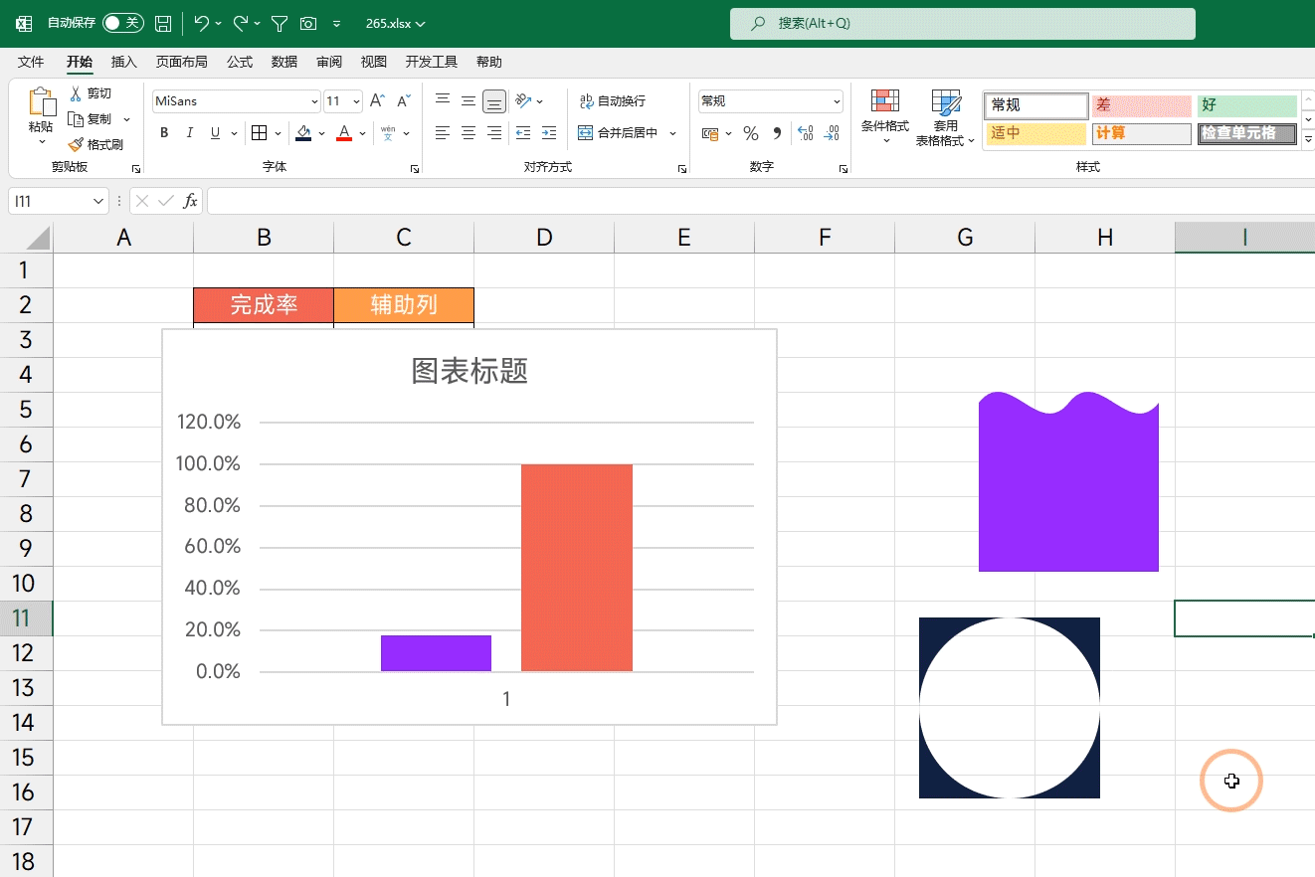1315x877 pixels.
Task: Decrease font size
Action: click(403, 101)
